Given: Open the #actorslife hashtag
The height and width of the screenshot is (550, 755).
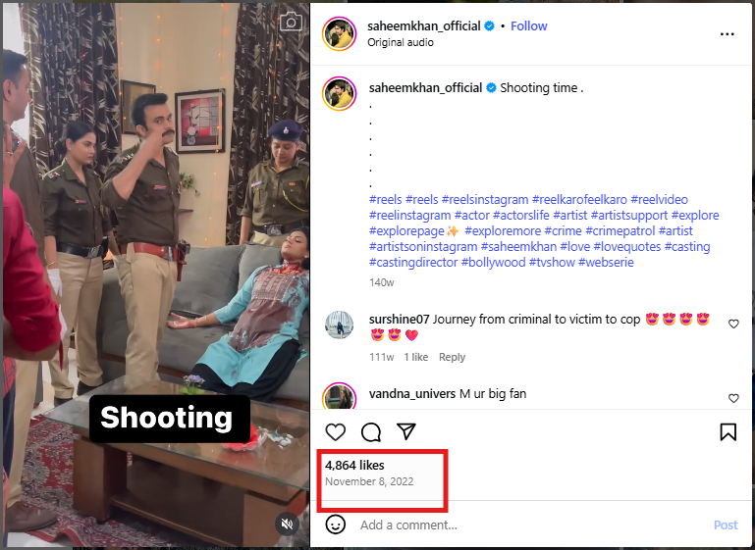Looking at the screenshot, I should (x=521, y=216).
